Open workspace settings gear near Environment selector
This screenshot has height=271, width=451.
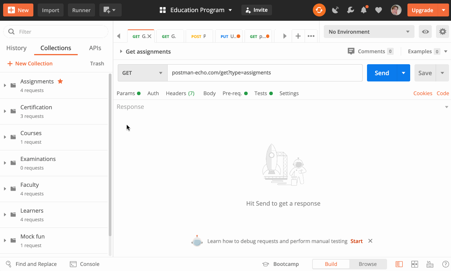click(x=442, y=32)
